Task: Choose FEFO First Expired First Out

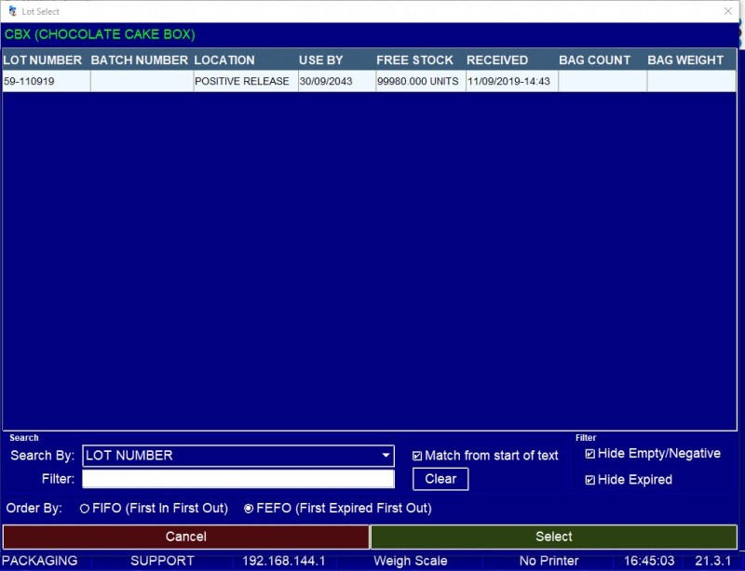Action: (249, 509)
